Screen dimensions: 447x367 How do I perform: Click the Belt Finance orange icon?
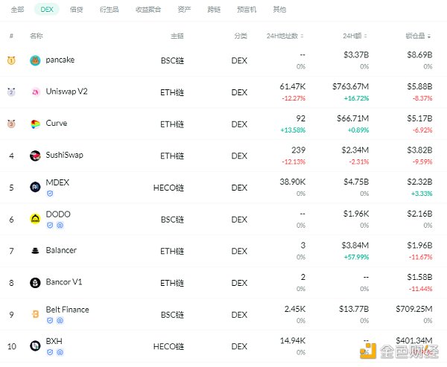pyautogui.click(x=35, y=314)
